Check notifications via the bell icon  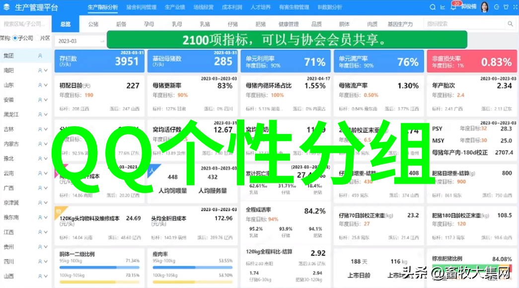coord(453,7)
